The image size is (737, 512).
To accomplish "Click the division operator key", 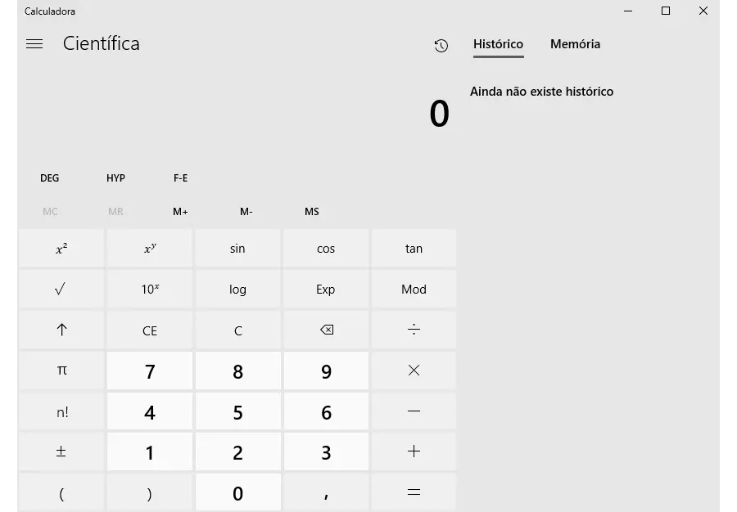I will pyautogui.click(x=414, y=330).
